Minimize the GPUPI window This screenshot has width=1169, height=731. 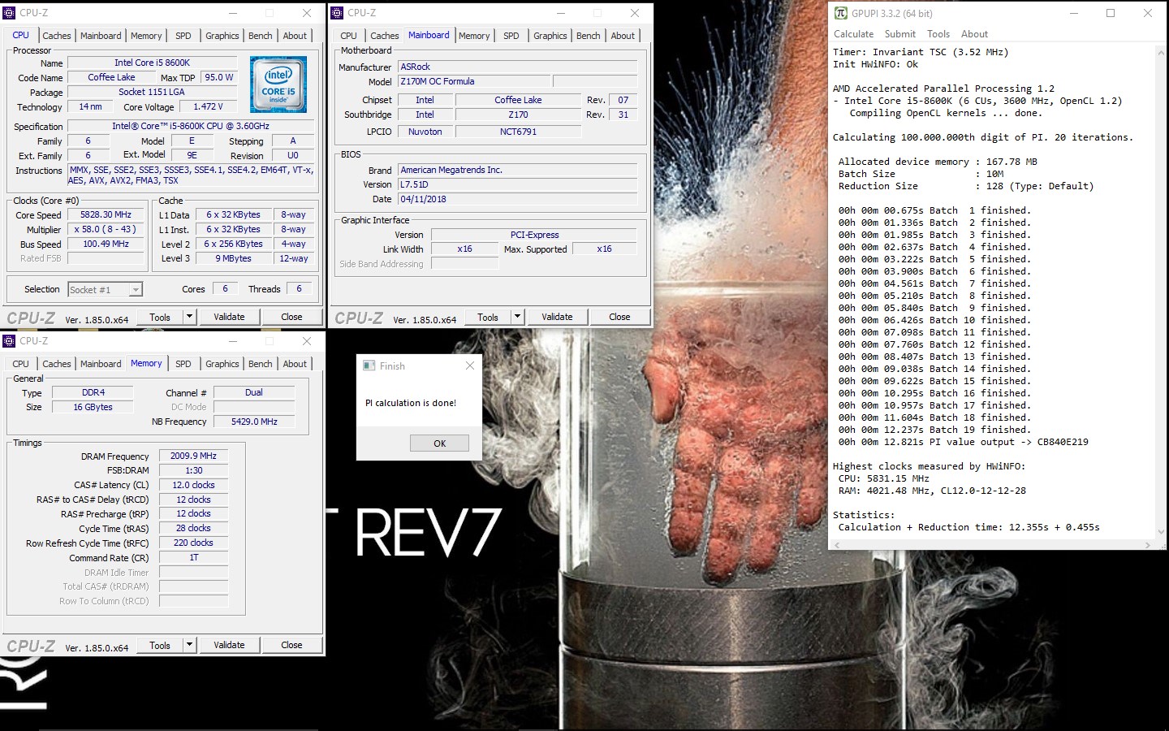tap(1073, 13)
